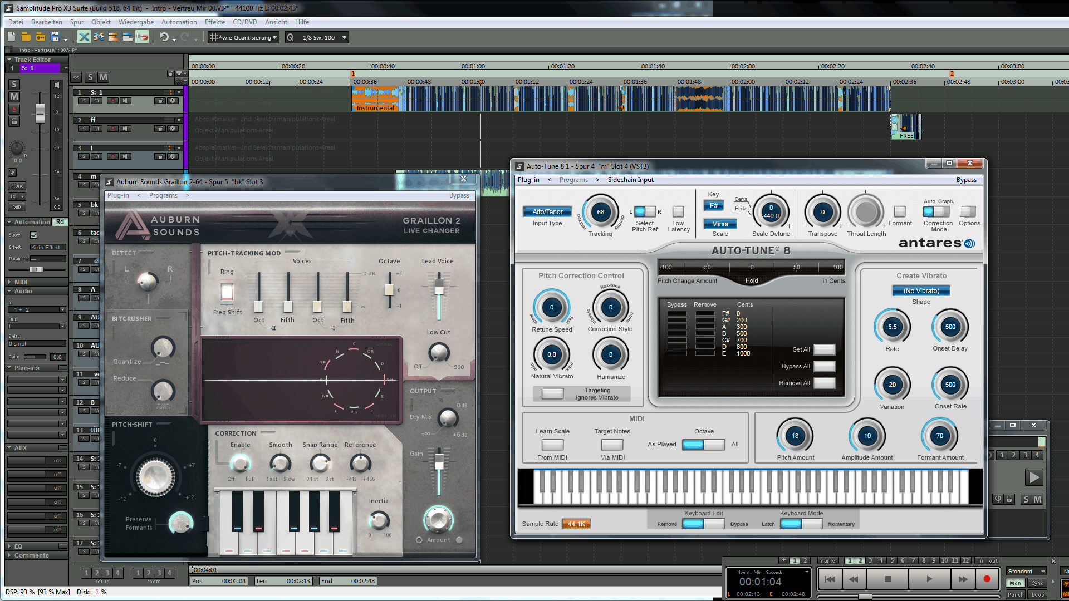Open the Datei menu

(x=16, y=22)
